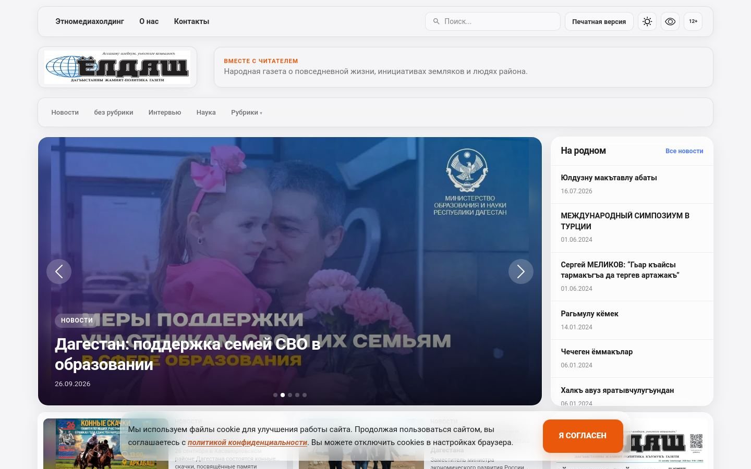Open the Интервью menu item
The image size is (751, 469).
tap(165, 113)
